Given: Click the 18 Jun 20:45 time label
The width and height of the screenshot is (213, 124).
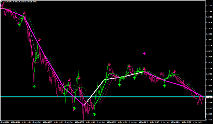Looking at the screenshot, I should 143,122.
